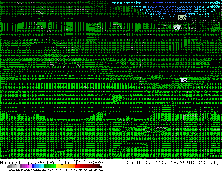Click the 54 value at legend's right end

tap(101, 170)
